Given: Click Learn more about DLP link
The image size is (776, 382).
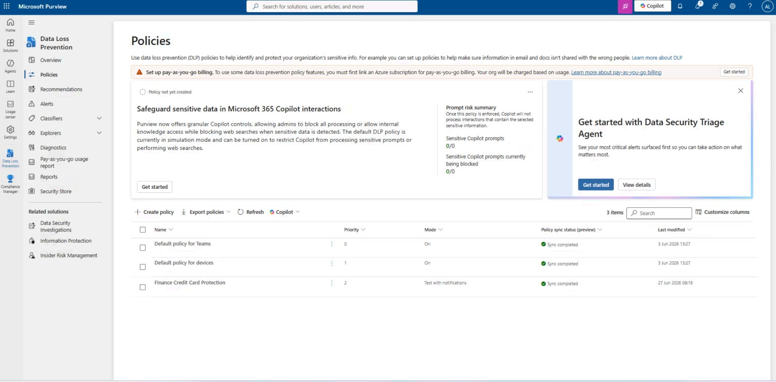Looking at the screenshot, I should pyautogui.click(x=657, y=58).
